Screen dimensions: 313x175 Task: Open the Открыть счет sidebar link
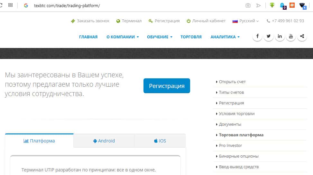click(232, 82)
